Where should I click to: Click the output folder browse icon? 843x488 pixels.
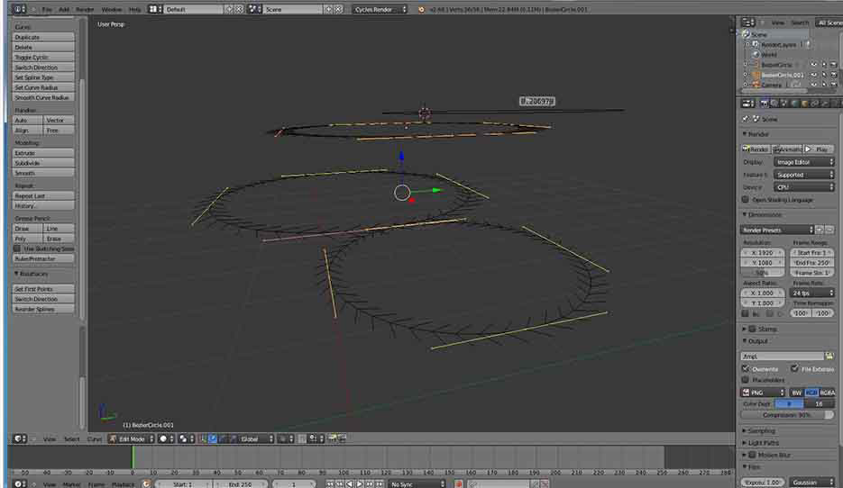[x=829, y=357]
